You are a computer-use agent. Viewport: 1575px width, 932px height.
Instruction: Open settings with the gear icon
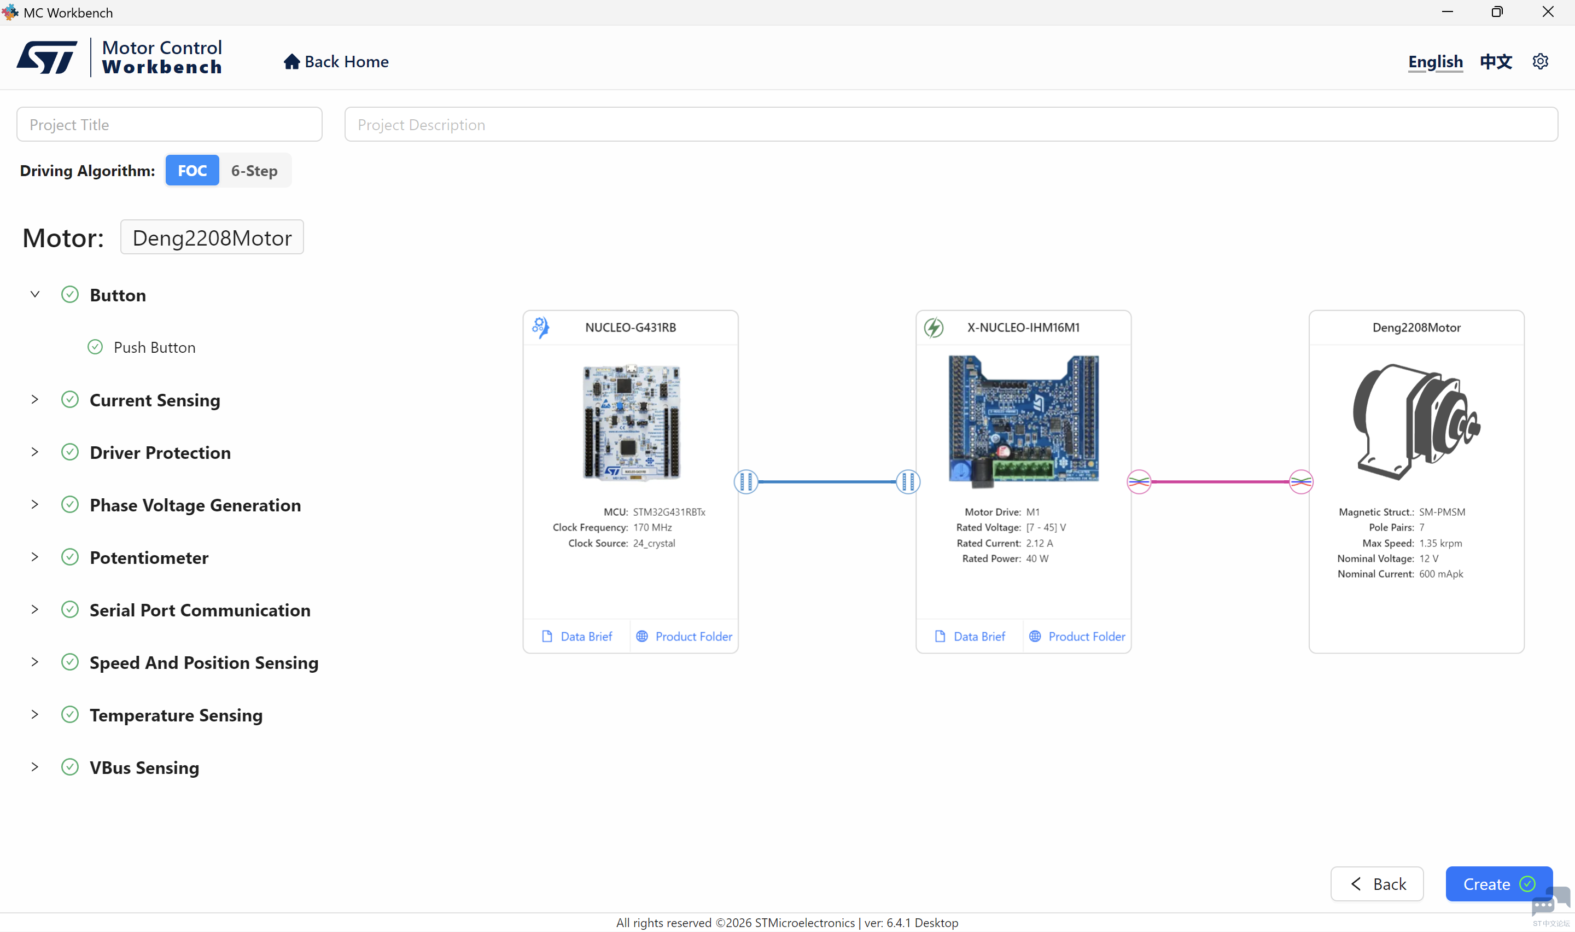click(1540, 62)
